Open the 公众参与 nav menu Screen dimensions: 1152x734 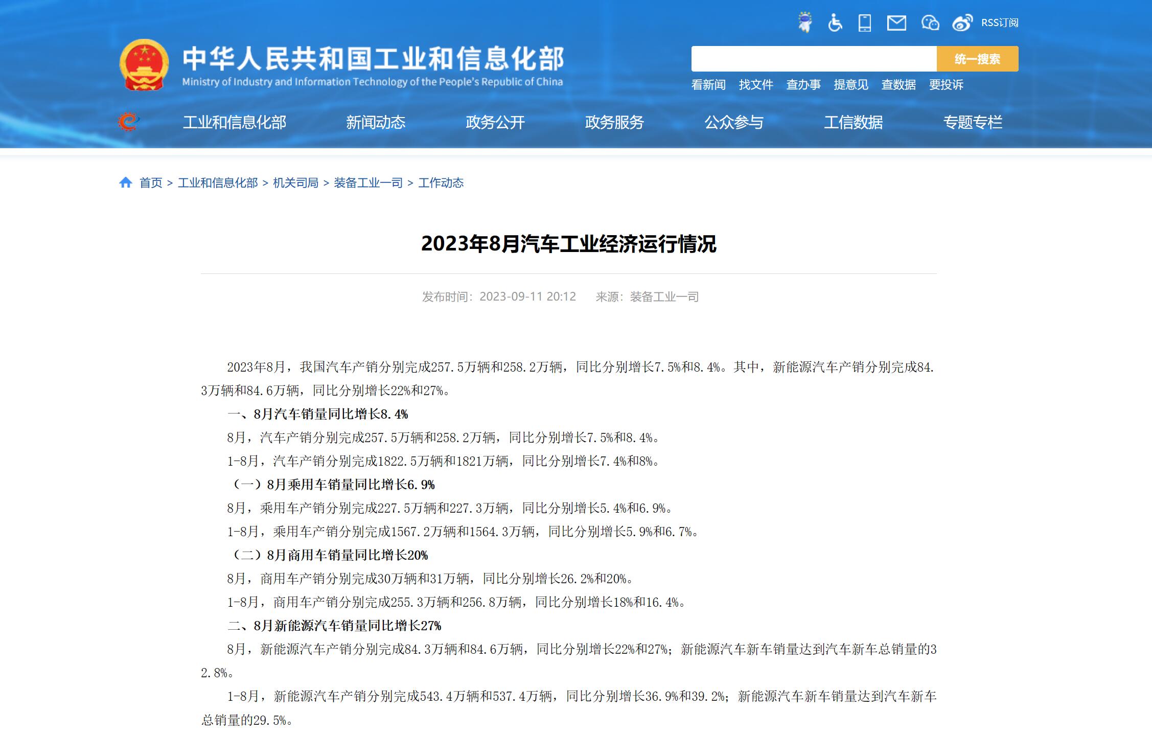point(734,122)
